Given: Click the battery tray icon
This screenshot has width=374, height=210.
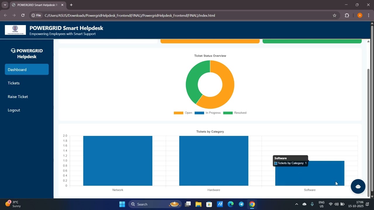Looking at the screenshot, I should point(342,204).
